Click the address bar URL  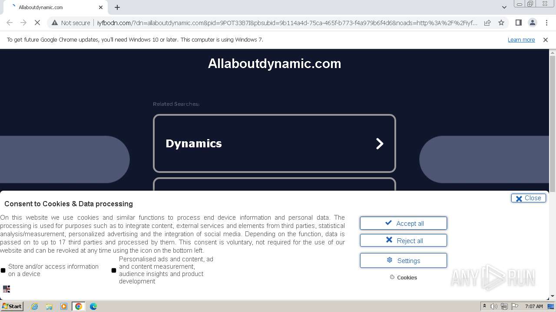pyautogui.click(x=287, y=23)
